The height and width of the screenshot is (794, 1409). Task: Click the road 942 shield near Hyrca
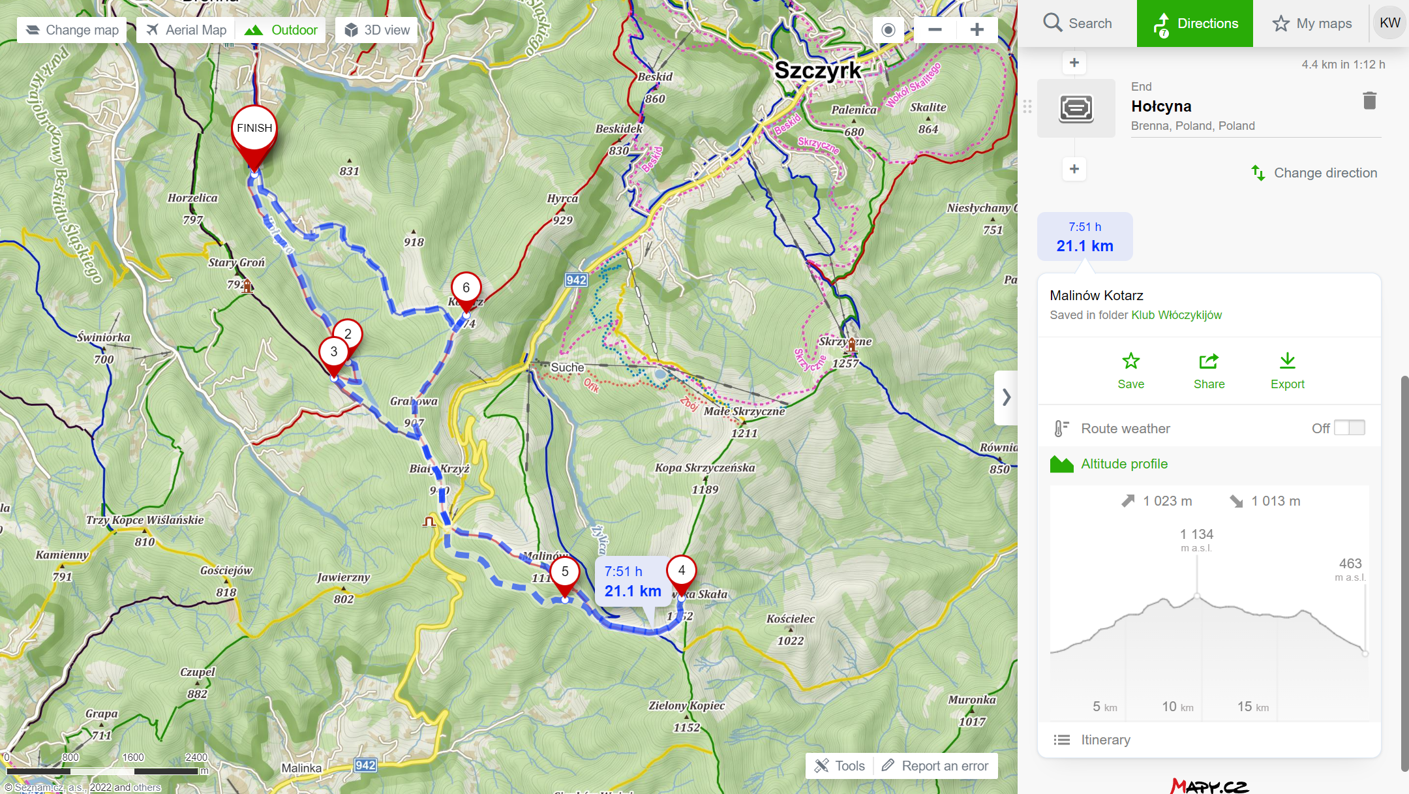[x=576, y=280]
